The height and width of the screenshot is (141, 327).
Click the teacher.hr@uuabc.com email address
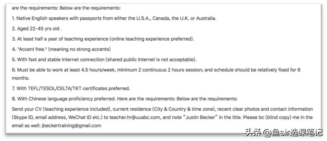point(135,117)
